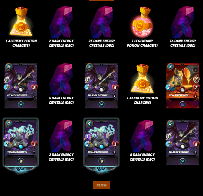
Task: Open the bottom-row Pelacor Deceiver card
Action: point(183,143)
